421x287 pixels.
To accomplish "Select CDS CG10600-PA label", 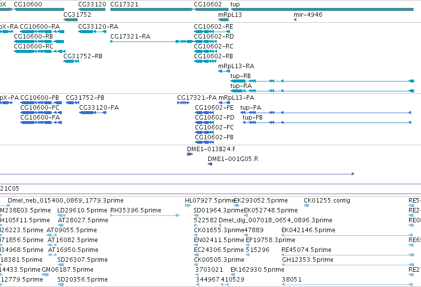I will click(40, 118).
